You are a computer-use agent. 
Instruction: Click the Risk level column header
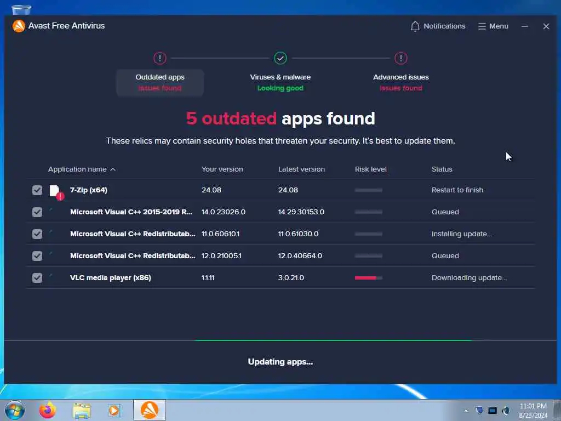(x=371, y=169)
